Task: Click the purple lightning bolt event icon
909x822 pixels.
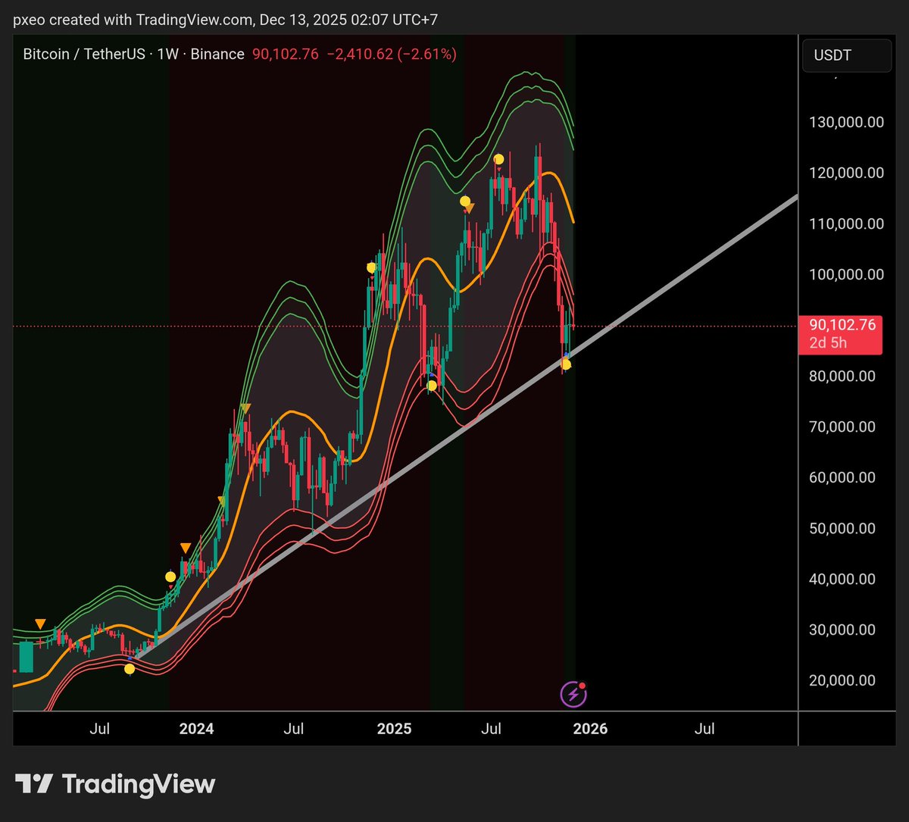Action: [x=572, y=693]
